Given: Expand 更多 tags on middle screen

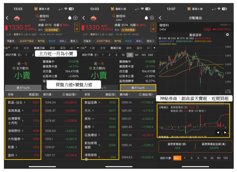Looking at the screenshot, I should point(150,41).
